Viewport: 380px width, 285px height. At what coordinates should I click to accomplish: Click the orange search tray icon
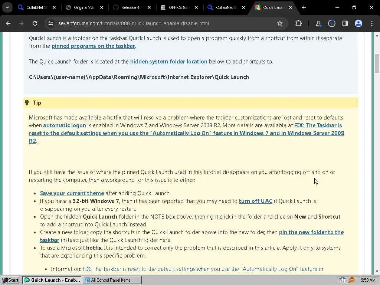tap(351, 281)
